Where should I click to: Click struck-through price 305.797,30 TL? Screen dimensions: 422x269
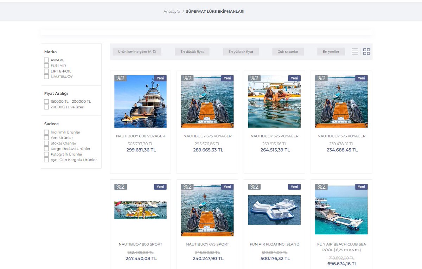coord(140,144)
